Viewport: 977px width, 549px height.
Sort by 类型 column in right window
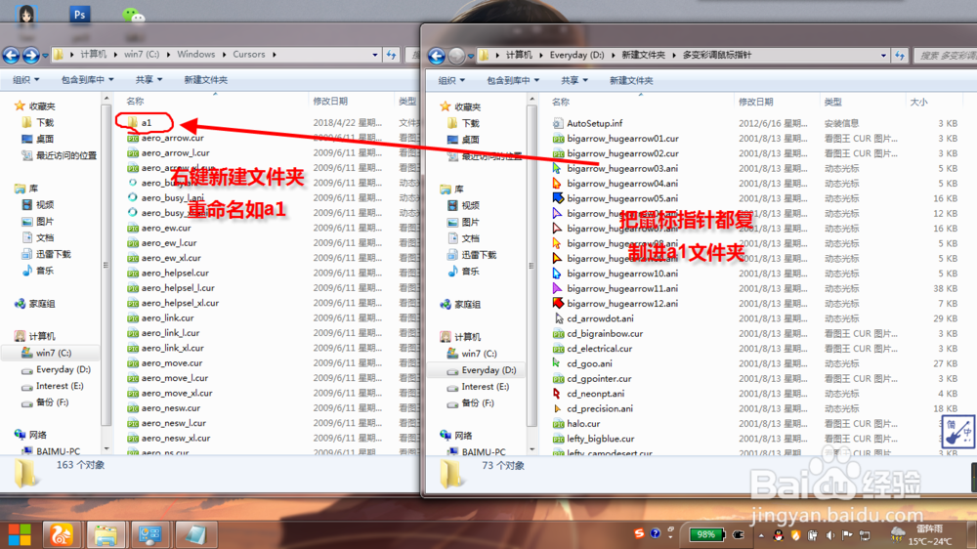coord(833,103)
